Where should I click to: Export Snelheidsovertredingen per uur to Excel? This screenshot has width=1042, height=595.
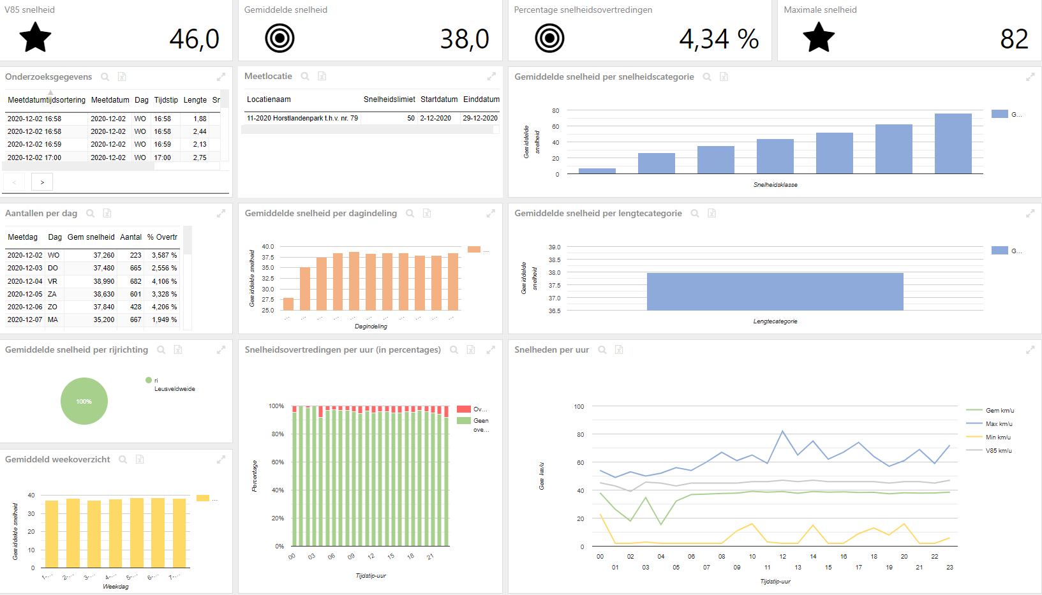(471, 349)
